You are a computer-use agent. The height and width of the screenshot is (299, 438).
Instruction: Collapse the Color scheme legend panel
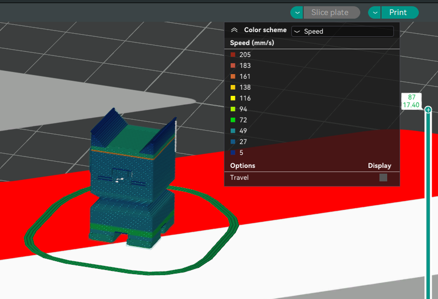click(234, 30)
